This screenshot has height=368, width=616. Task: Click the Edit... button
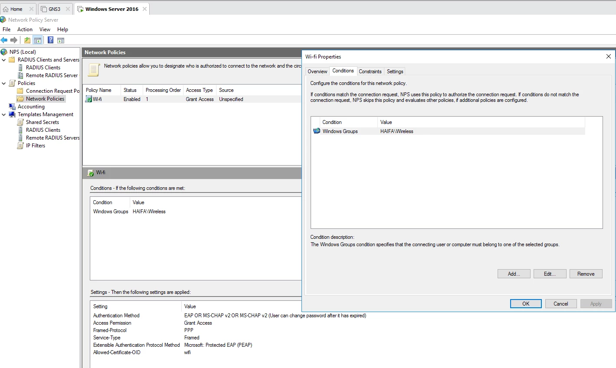[550, 274]
